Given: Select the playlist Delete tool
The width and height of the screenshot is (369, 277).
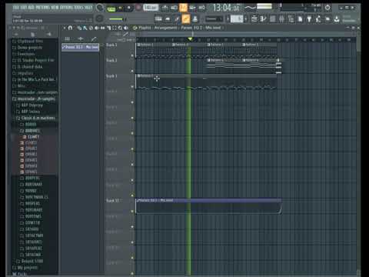Looking at the screenshot, I should click(91, 28).
